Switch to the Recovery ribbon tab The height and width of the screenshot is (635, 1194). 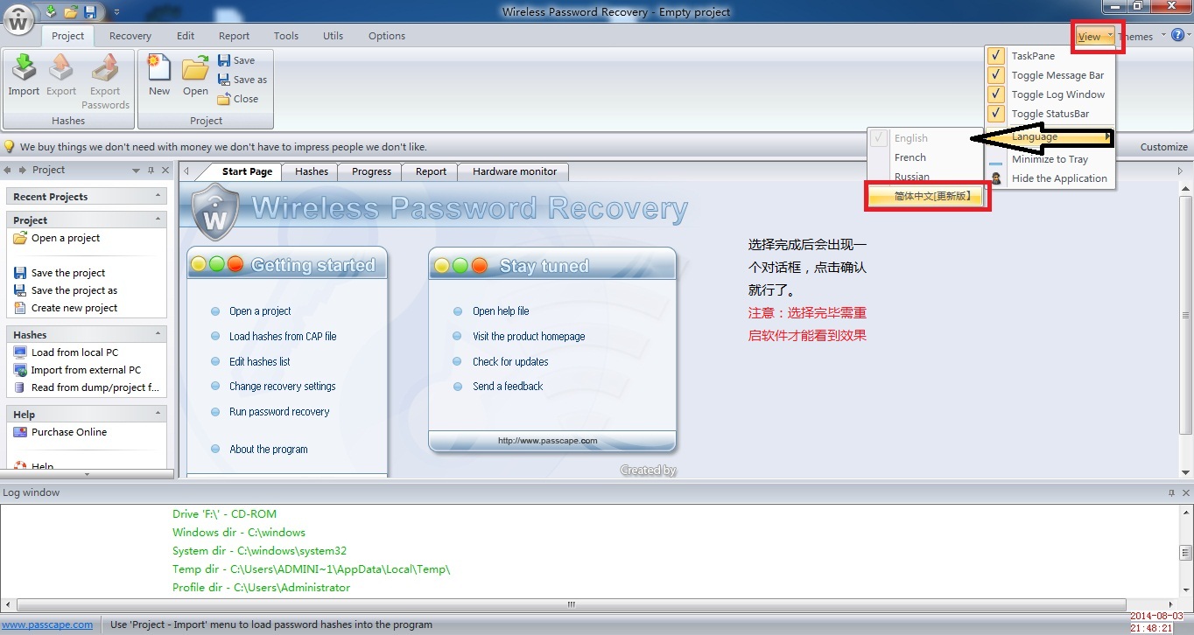pos(130,36)
